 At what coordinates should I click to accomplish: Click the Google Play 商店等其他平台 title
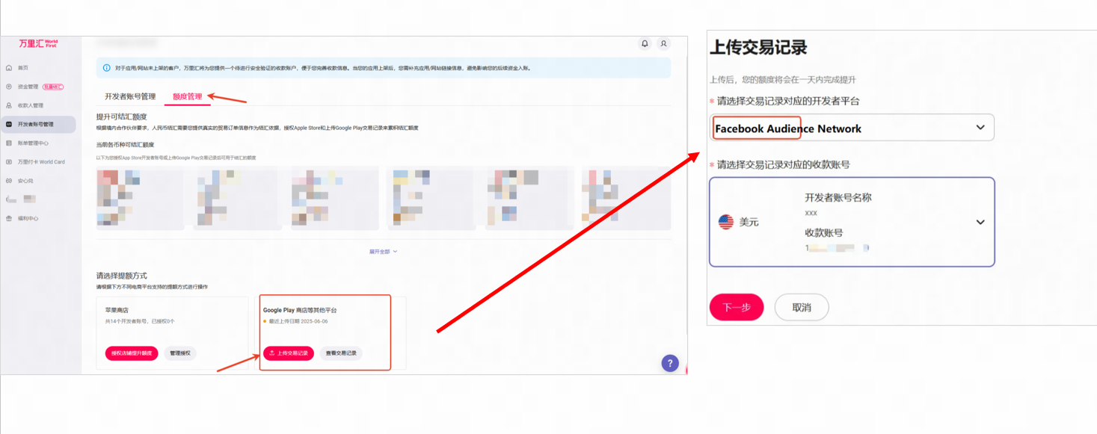click(300, 310)
